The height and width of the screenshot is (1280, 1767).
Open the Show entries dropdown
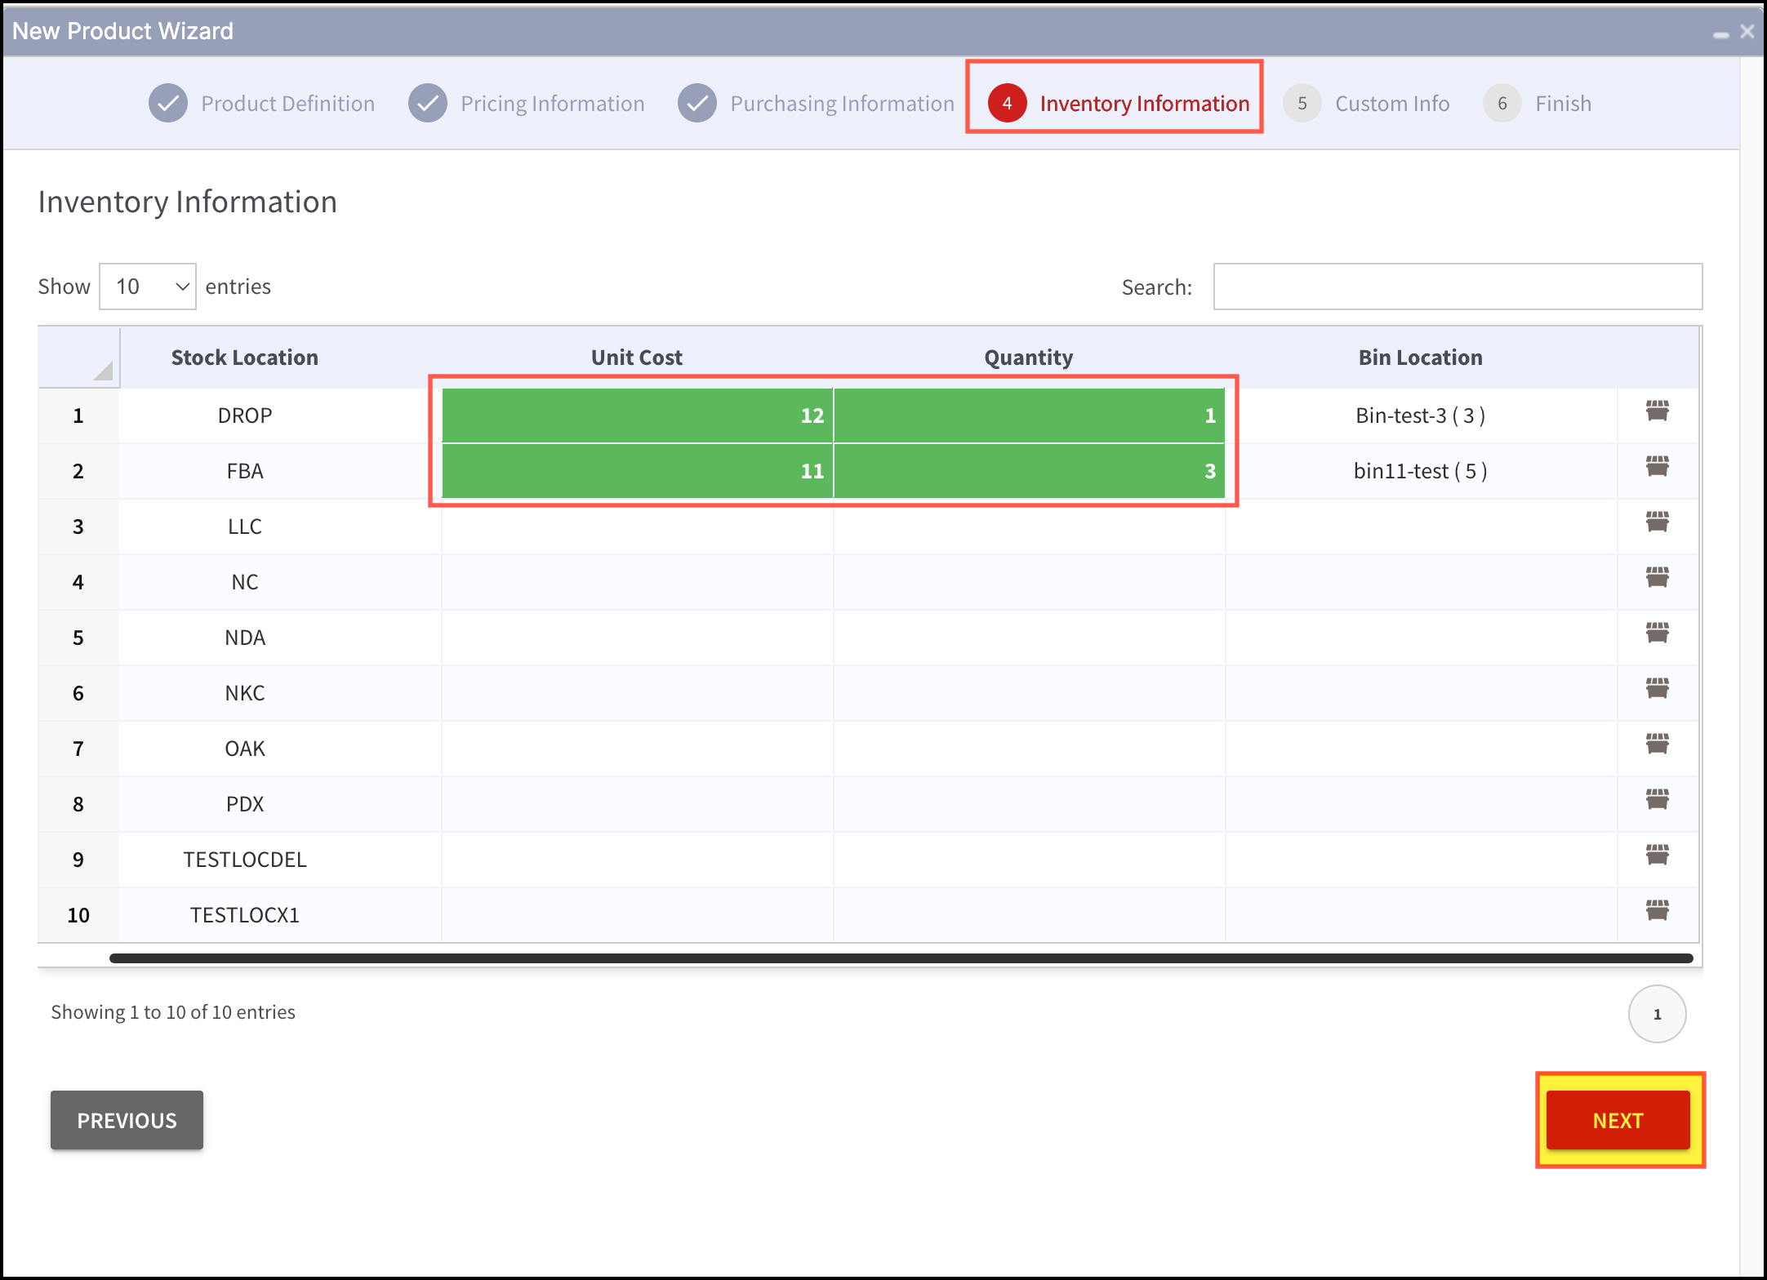click(x=148, y=287)
